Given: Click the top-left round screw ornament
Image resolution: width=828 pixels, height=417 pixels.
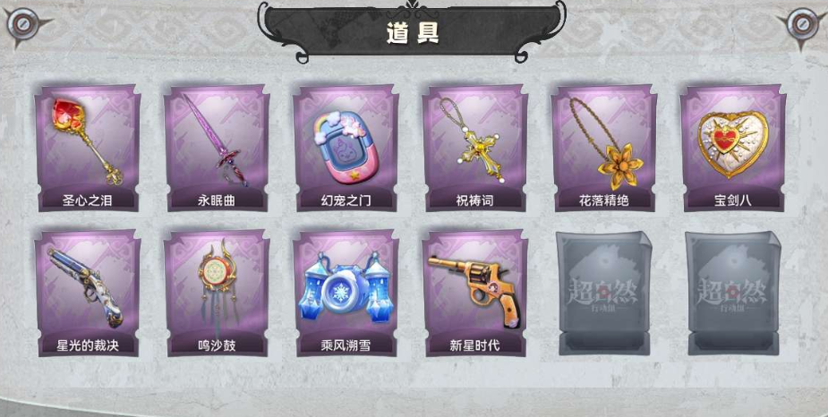Looking at the screenshot, I should (x=22, y=24).
